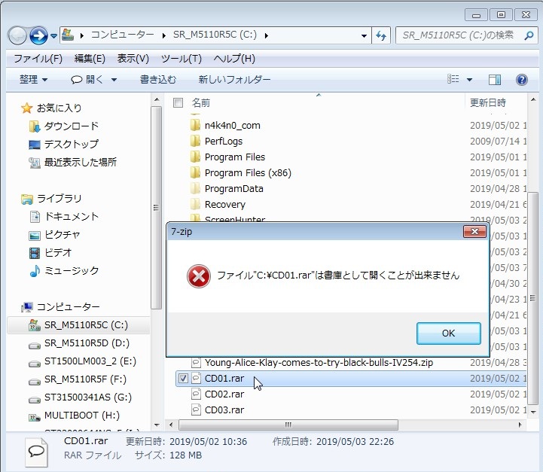543x472 pixels.
Task: Click OK in the 7-zip error dialog
Action: 448,333
